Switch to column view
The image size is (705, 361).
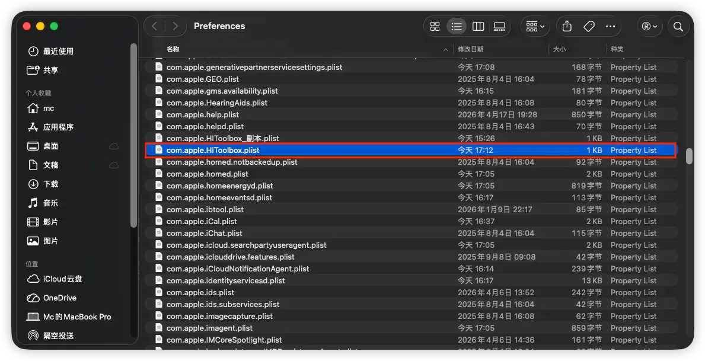[478, 27]
